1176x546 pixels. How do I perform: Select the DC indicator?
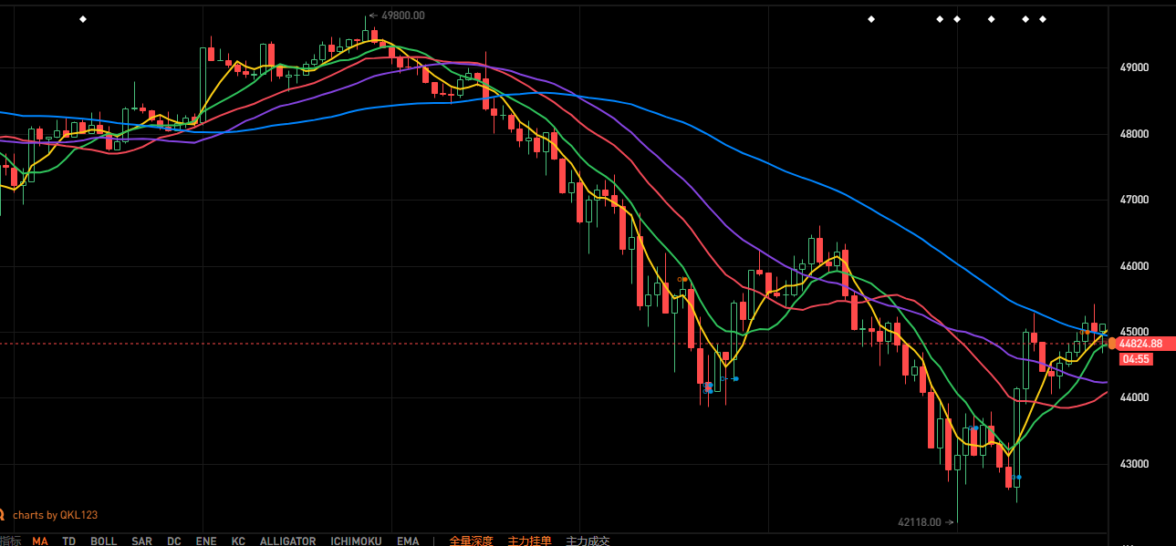174,541
